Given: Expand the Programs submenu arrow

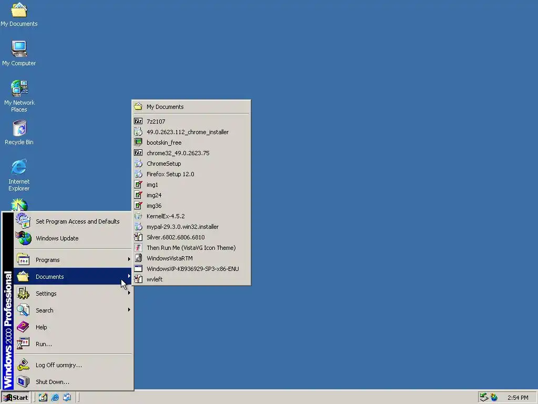Looking at the screenshot, I should pos(129,259).
